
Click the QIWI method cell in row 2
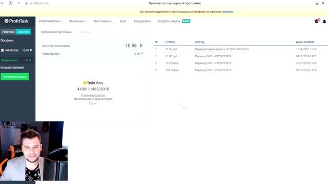point(213,56)
